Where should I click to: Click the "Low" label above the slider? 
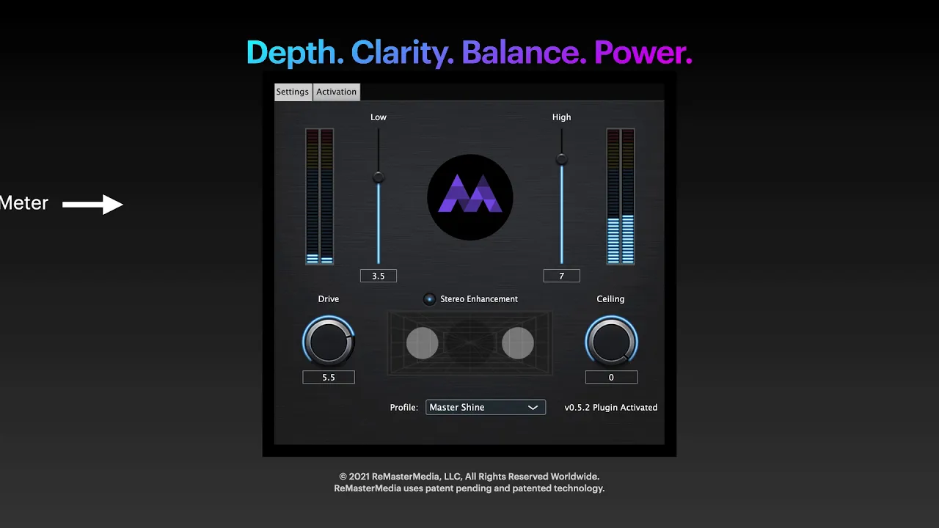(x=379, y=117)
